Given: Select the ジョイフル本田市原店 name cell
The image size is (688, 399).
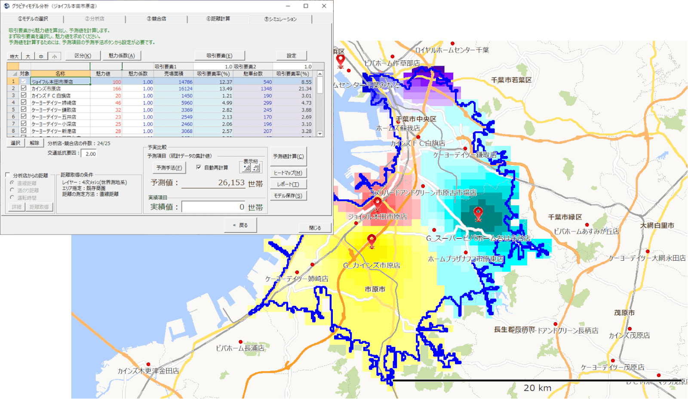Looking at the screenshot, I should 60,81.
